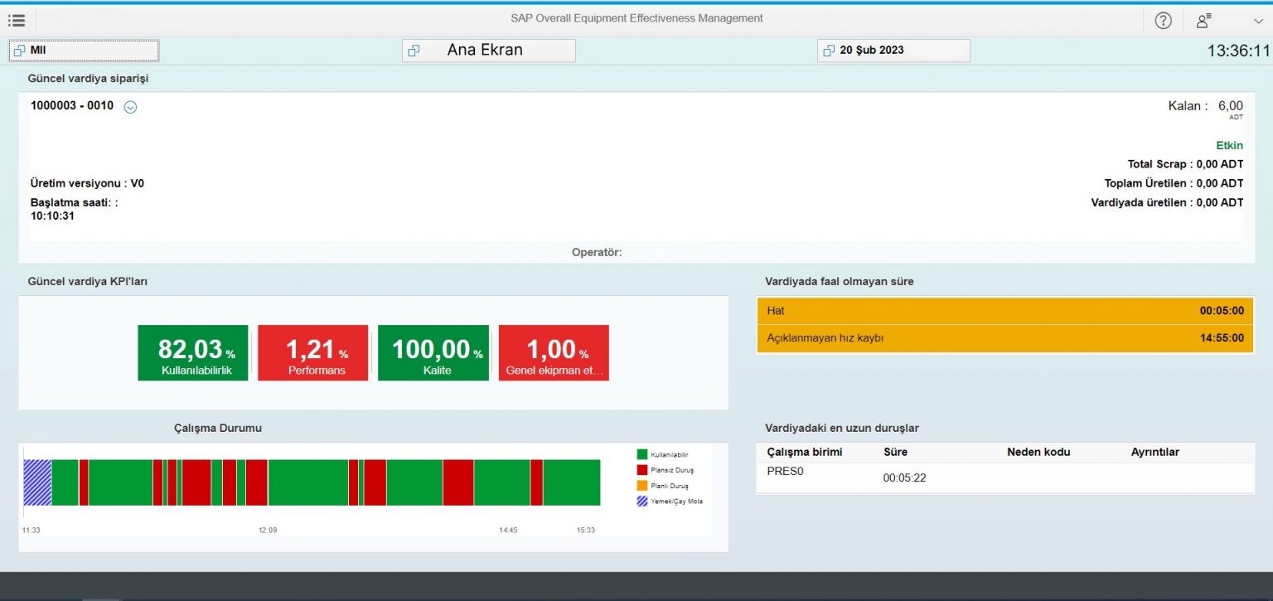Select the Kalite KPI tile
The width and height of the screenshot is (1273, 601).
pos(433,351)
